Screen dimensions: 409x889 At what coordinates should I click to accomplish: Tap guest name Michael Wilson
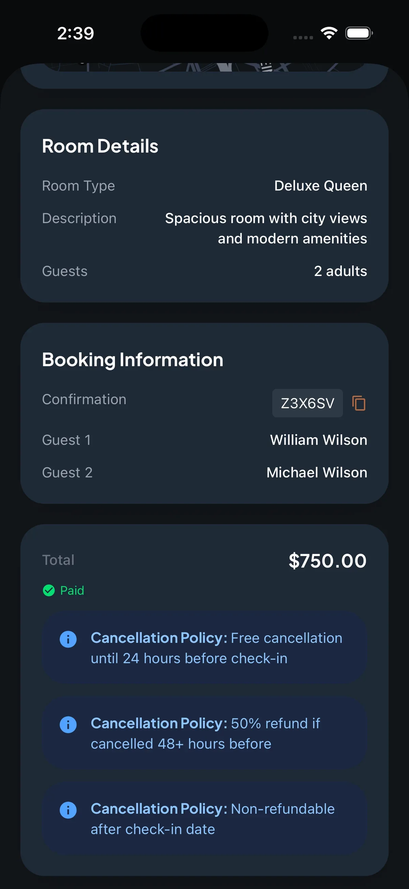(x=317, y=473)
